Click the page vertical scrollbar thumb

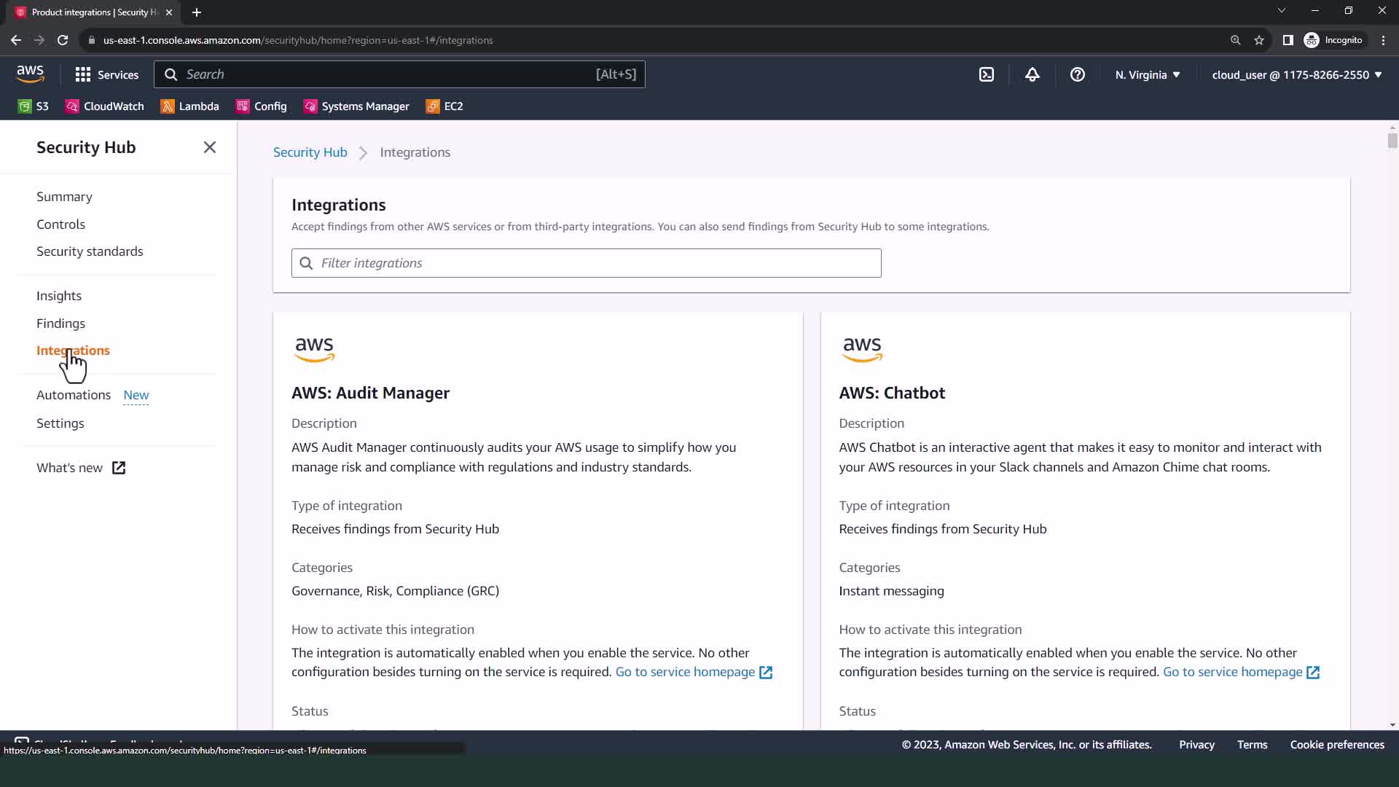pos(1392,139)
